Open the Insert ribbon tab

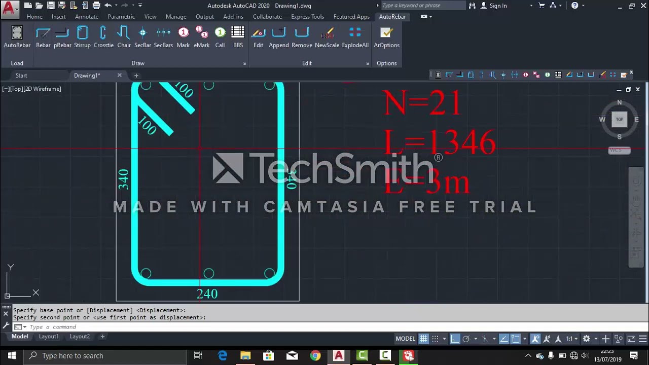[58, 17]
